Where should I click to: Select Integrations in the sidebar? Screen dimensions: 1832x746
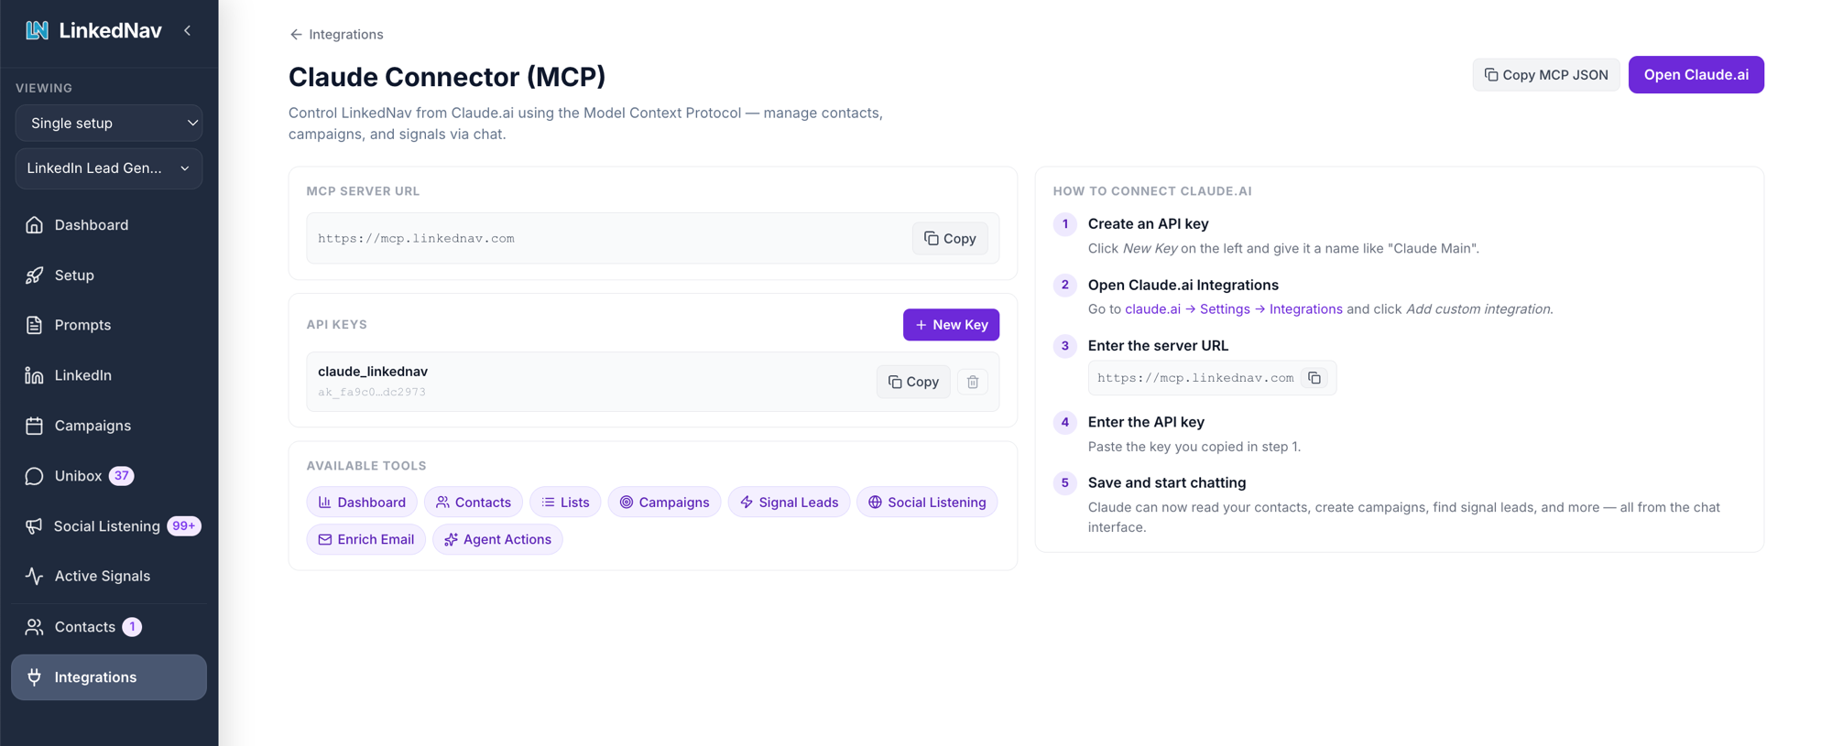pos(109,677)
